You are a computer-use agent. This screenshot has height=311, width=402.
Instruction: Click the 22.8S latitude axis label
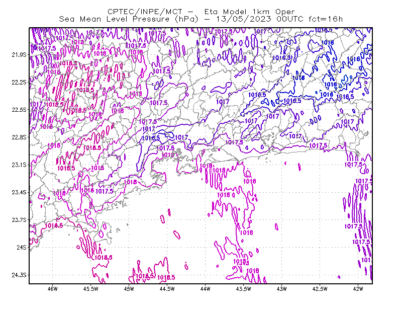(19, 137)
